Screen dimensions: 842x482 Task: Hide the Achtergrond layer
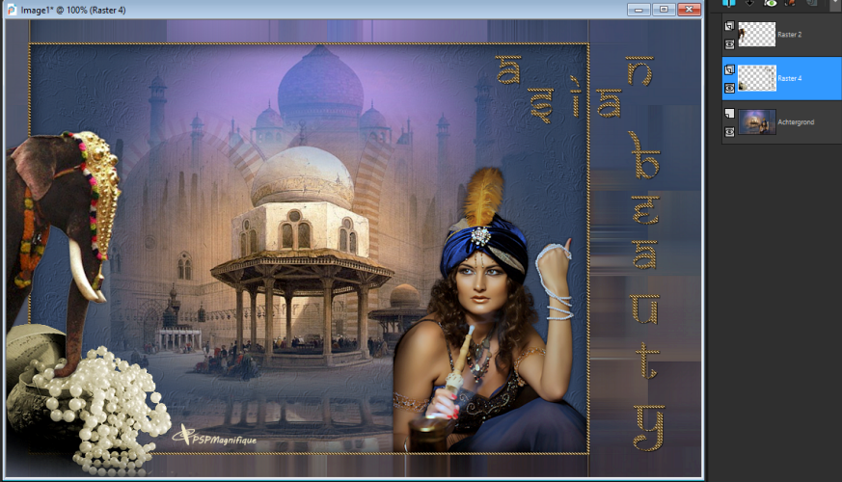tap(729, 130)
